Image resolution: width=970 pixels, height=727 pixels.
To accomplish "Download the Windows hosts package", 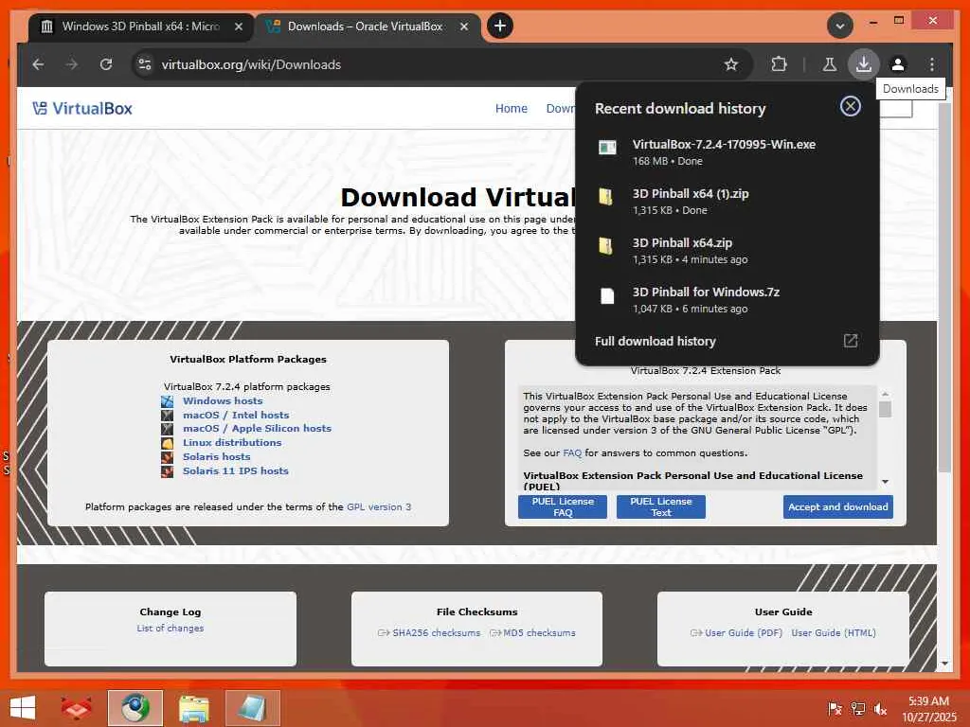I will coord(223,400).
